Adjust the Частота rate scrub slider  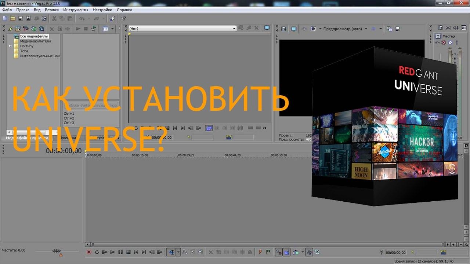pyautogui.click(x=57, y=251)
